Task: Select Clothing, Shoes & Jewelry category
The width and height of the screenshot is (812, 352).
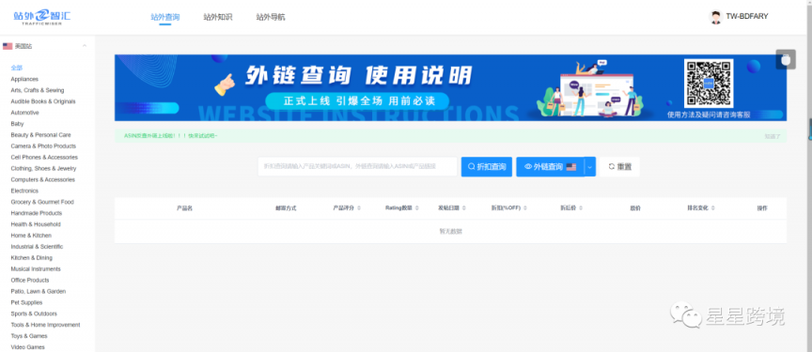Action: (x=43, y=169)
